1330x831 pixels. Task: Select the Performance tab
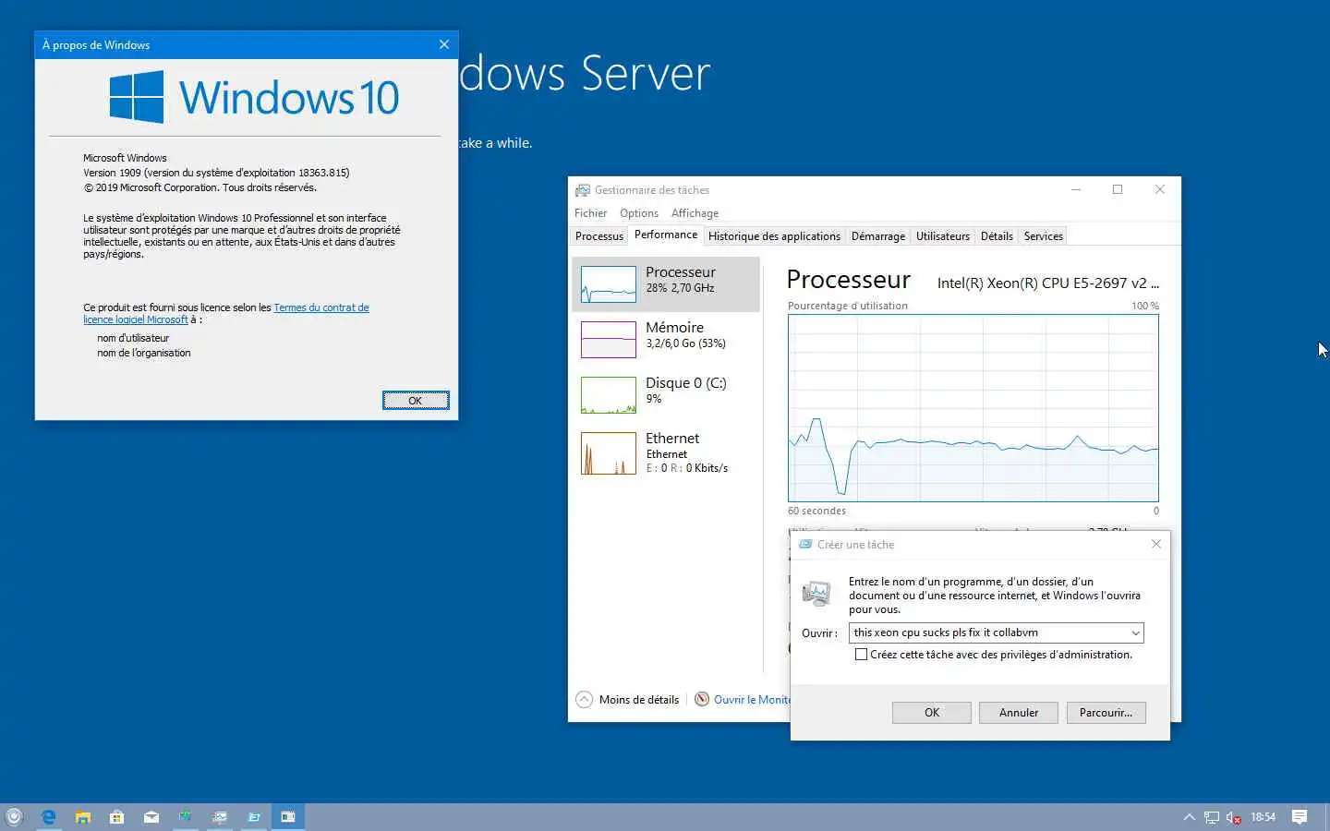point(666,235)
